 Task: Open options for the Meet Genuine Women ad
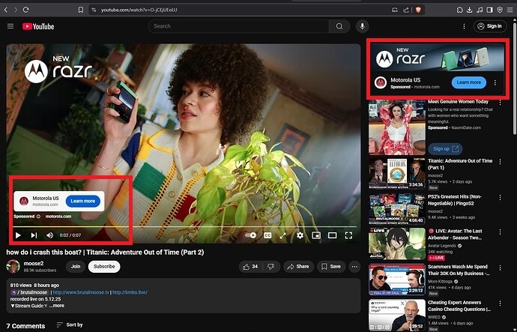click(501, 103)
